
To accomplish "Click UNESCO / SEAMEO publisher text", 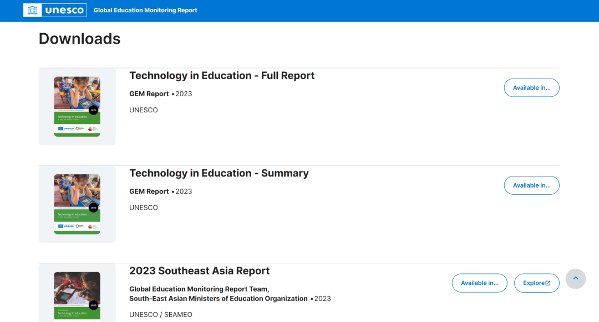I will coord(161,314).
